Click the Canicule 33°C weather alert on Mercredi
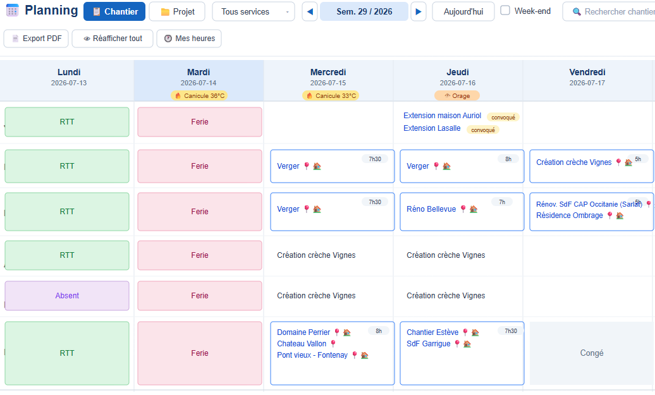Screen dimensions: 655x395 [x=331, y=95]
